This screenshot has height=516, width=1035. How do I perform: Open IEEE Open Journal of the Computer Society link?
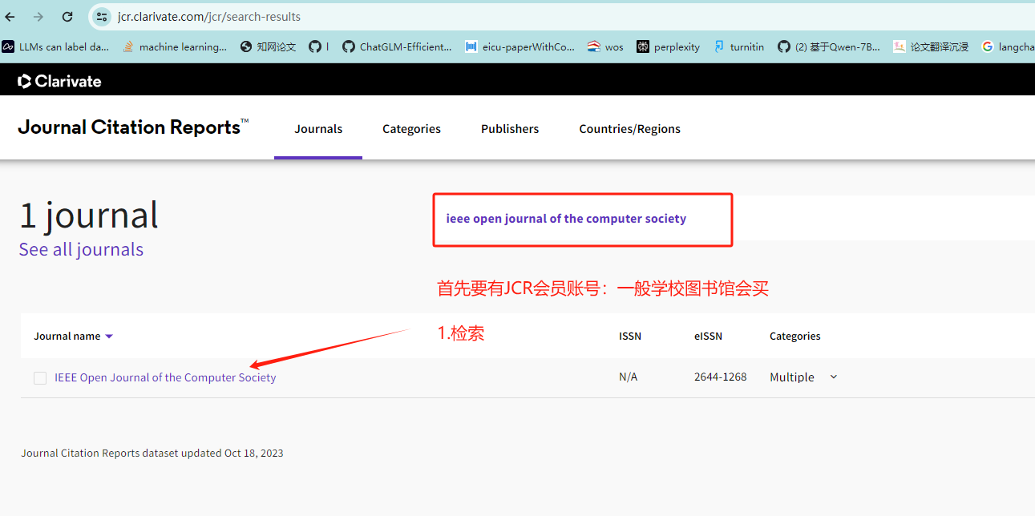point(165,377)
